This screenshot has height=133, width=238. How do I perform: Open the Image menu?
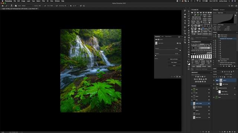(x=23, y=1)
